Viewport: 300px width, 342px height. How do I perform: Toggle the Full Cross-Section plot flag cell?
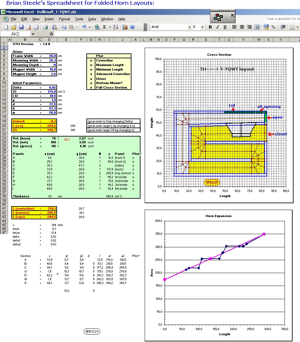(x=91, y=88)
